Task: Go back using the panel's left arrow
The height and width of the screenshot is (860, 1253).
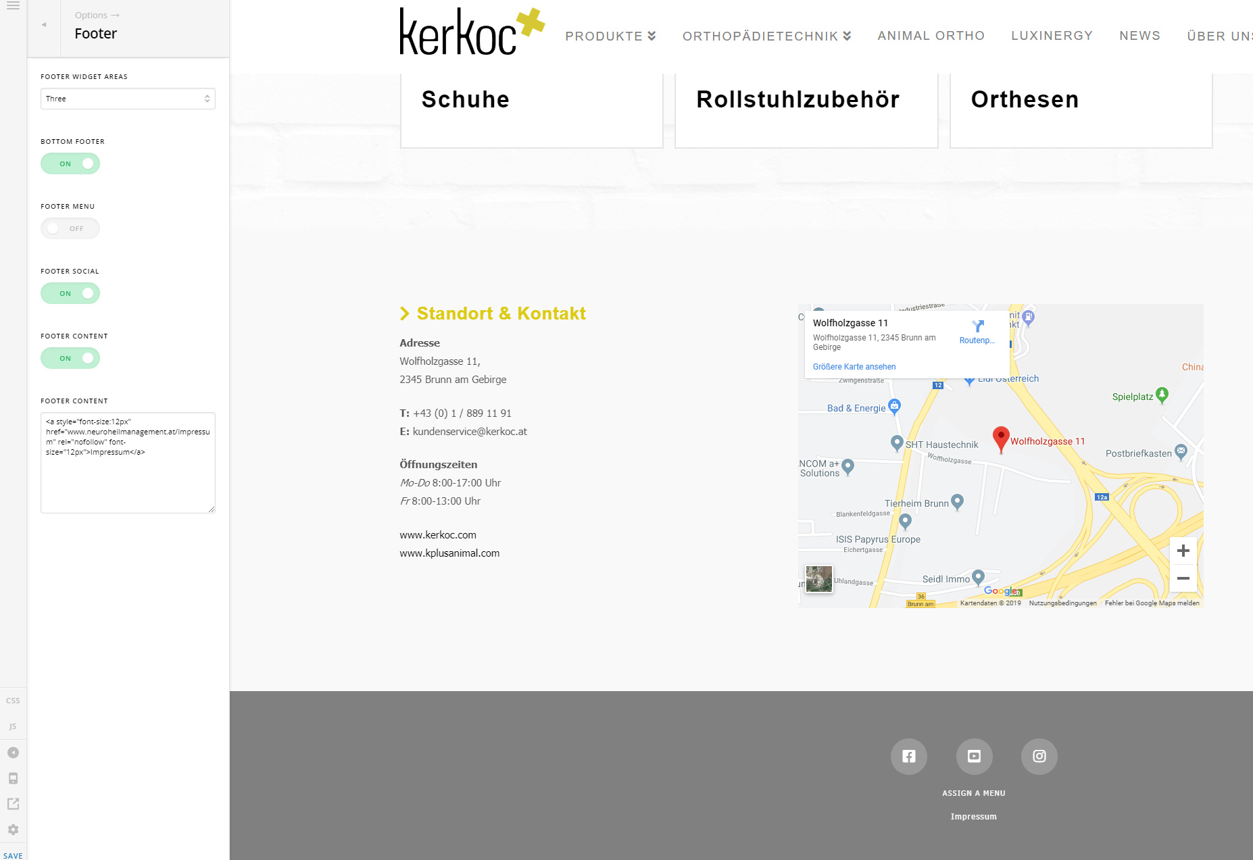Action: (44, 25)
